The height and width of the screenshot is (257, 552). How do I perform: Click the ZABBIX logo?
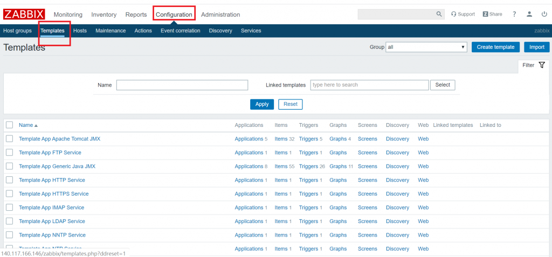coord(24,15)
